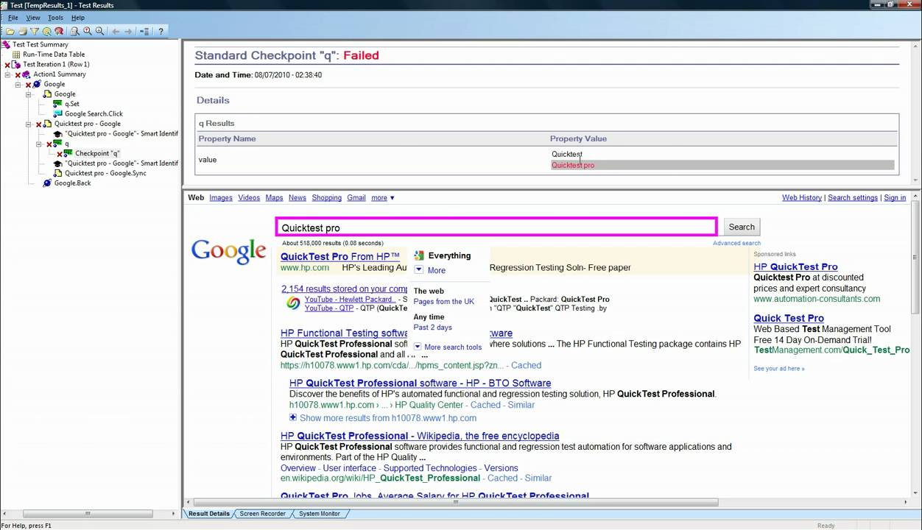Click the web page horizontal scrollbar
Screen dimensions: 922x530
(456, 503)
